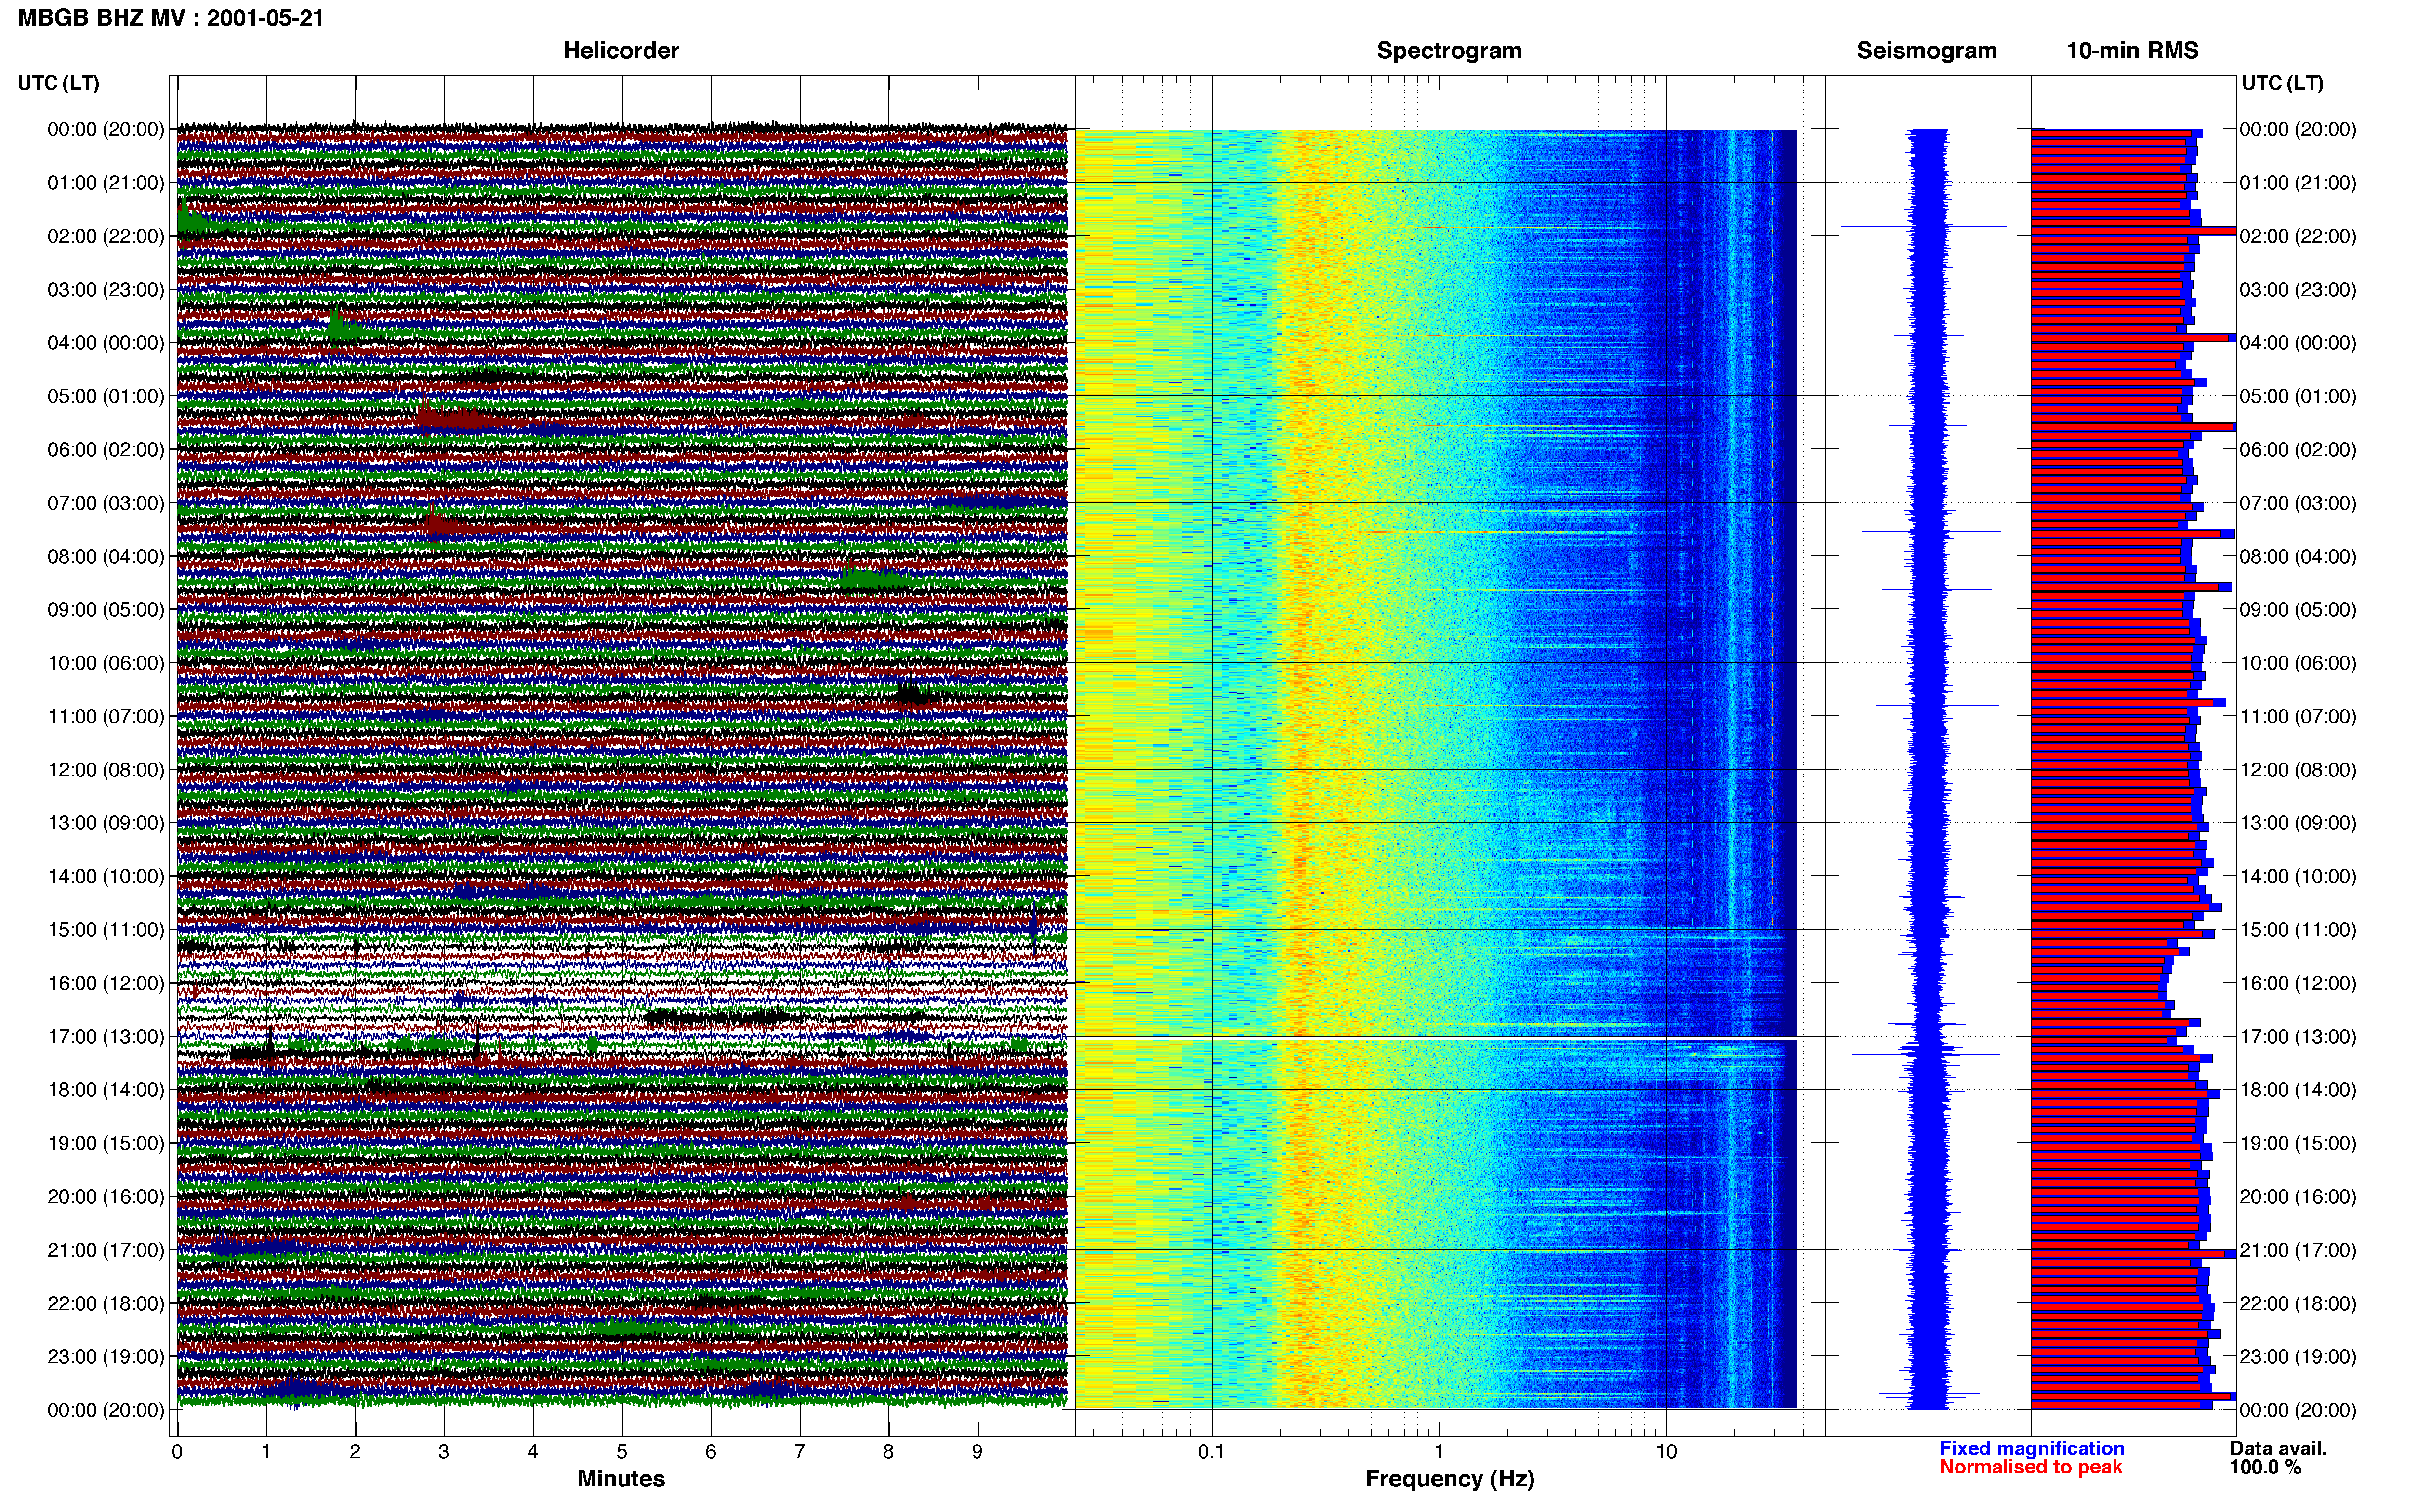
Task: Click the left '15:00 (11:00)' time label
Action: (106, 930)
